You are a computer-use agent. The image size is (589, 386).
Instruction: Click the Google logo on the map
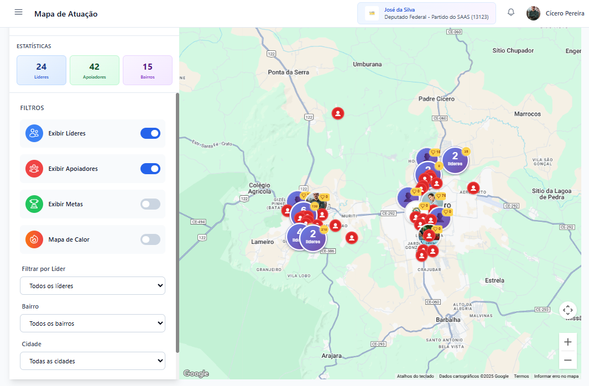[196, 373]
